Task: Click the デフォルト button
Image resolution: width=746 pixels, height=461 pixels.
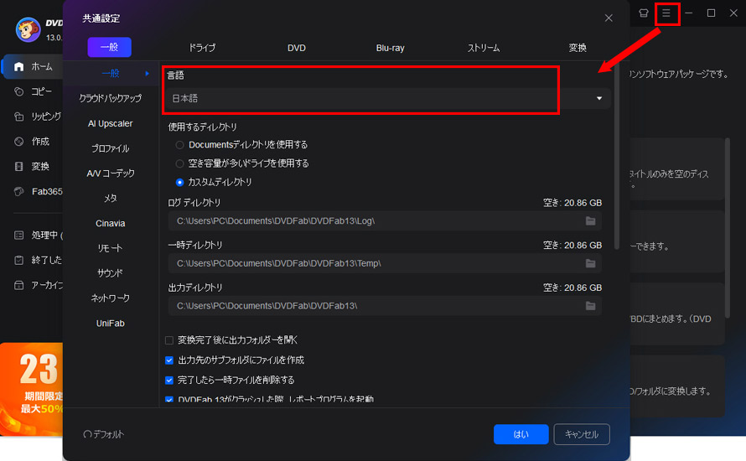Action: [x=104, y=434]
